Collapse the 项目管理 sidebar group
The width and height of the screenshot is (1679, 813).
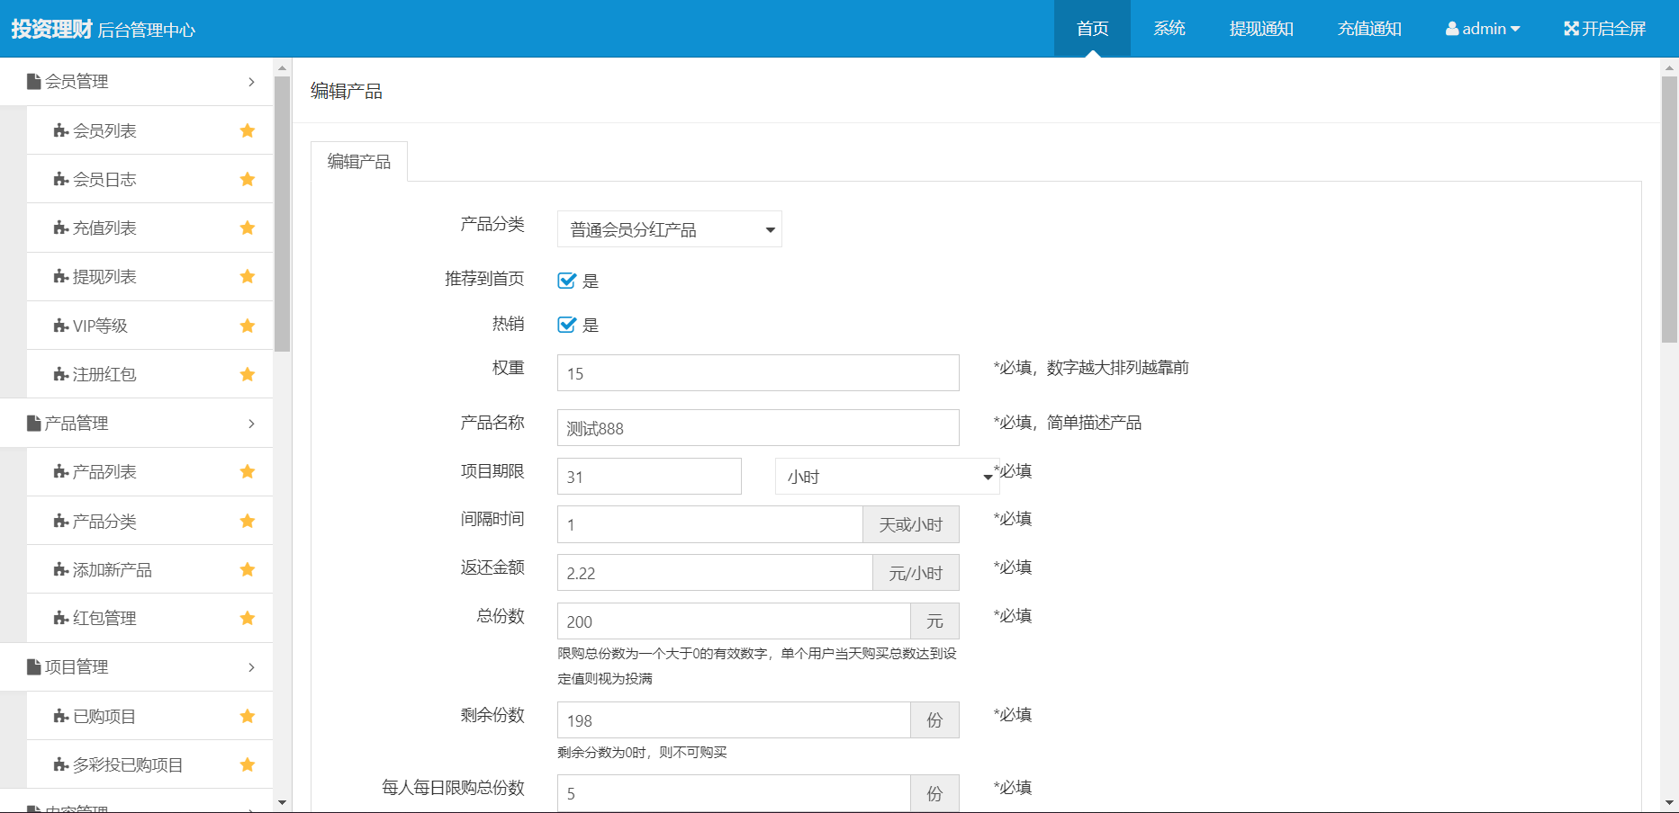point(137,667)
